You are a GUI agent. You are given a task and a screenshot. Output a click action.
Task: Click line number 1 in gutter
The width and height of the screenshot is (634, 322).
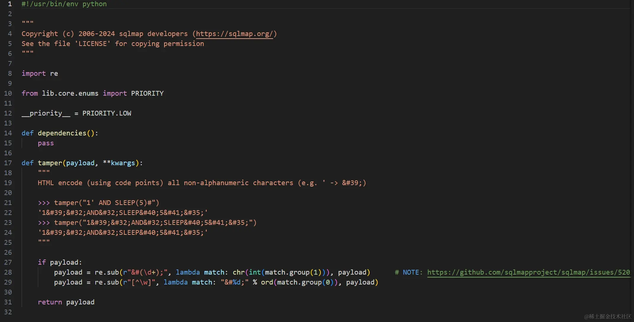tap(10, 4)
